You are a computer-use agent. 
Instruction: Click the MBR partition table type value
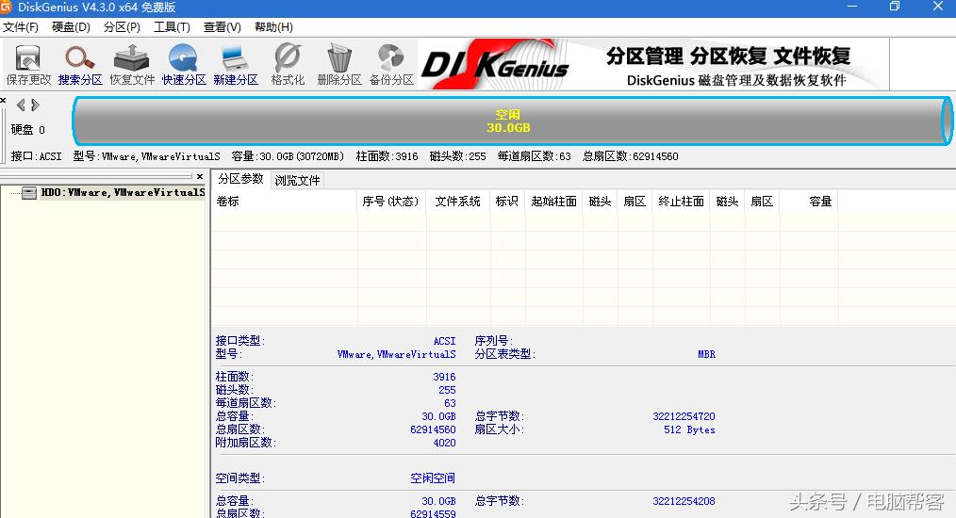[x=706, y=354]
